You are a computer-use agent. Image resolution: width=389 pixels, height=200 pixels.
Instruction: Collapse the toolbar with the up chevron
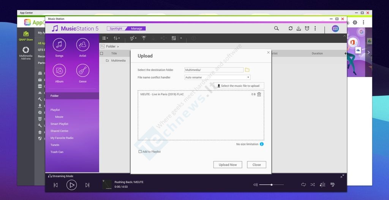pos(344,36)
